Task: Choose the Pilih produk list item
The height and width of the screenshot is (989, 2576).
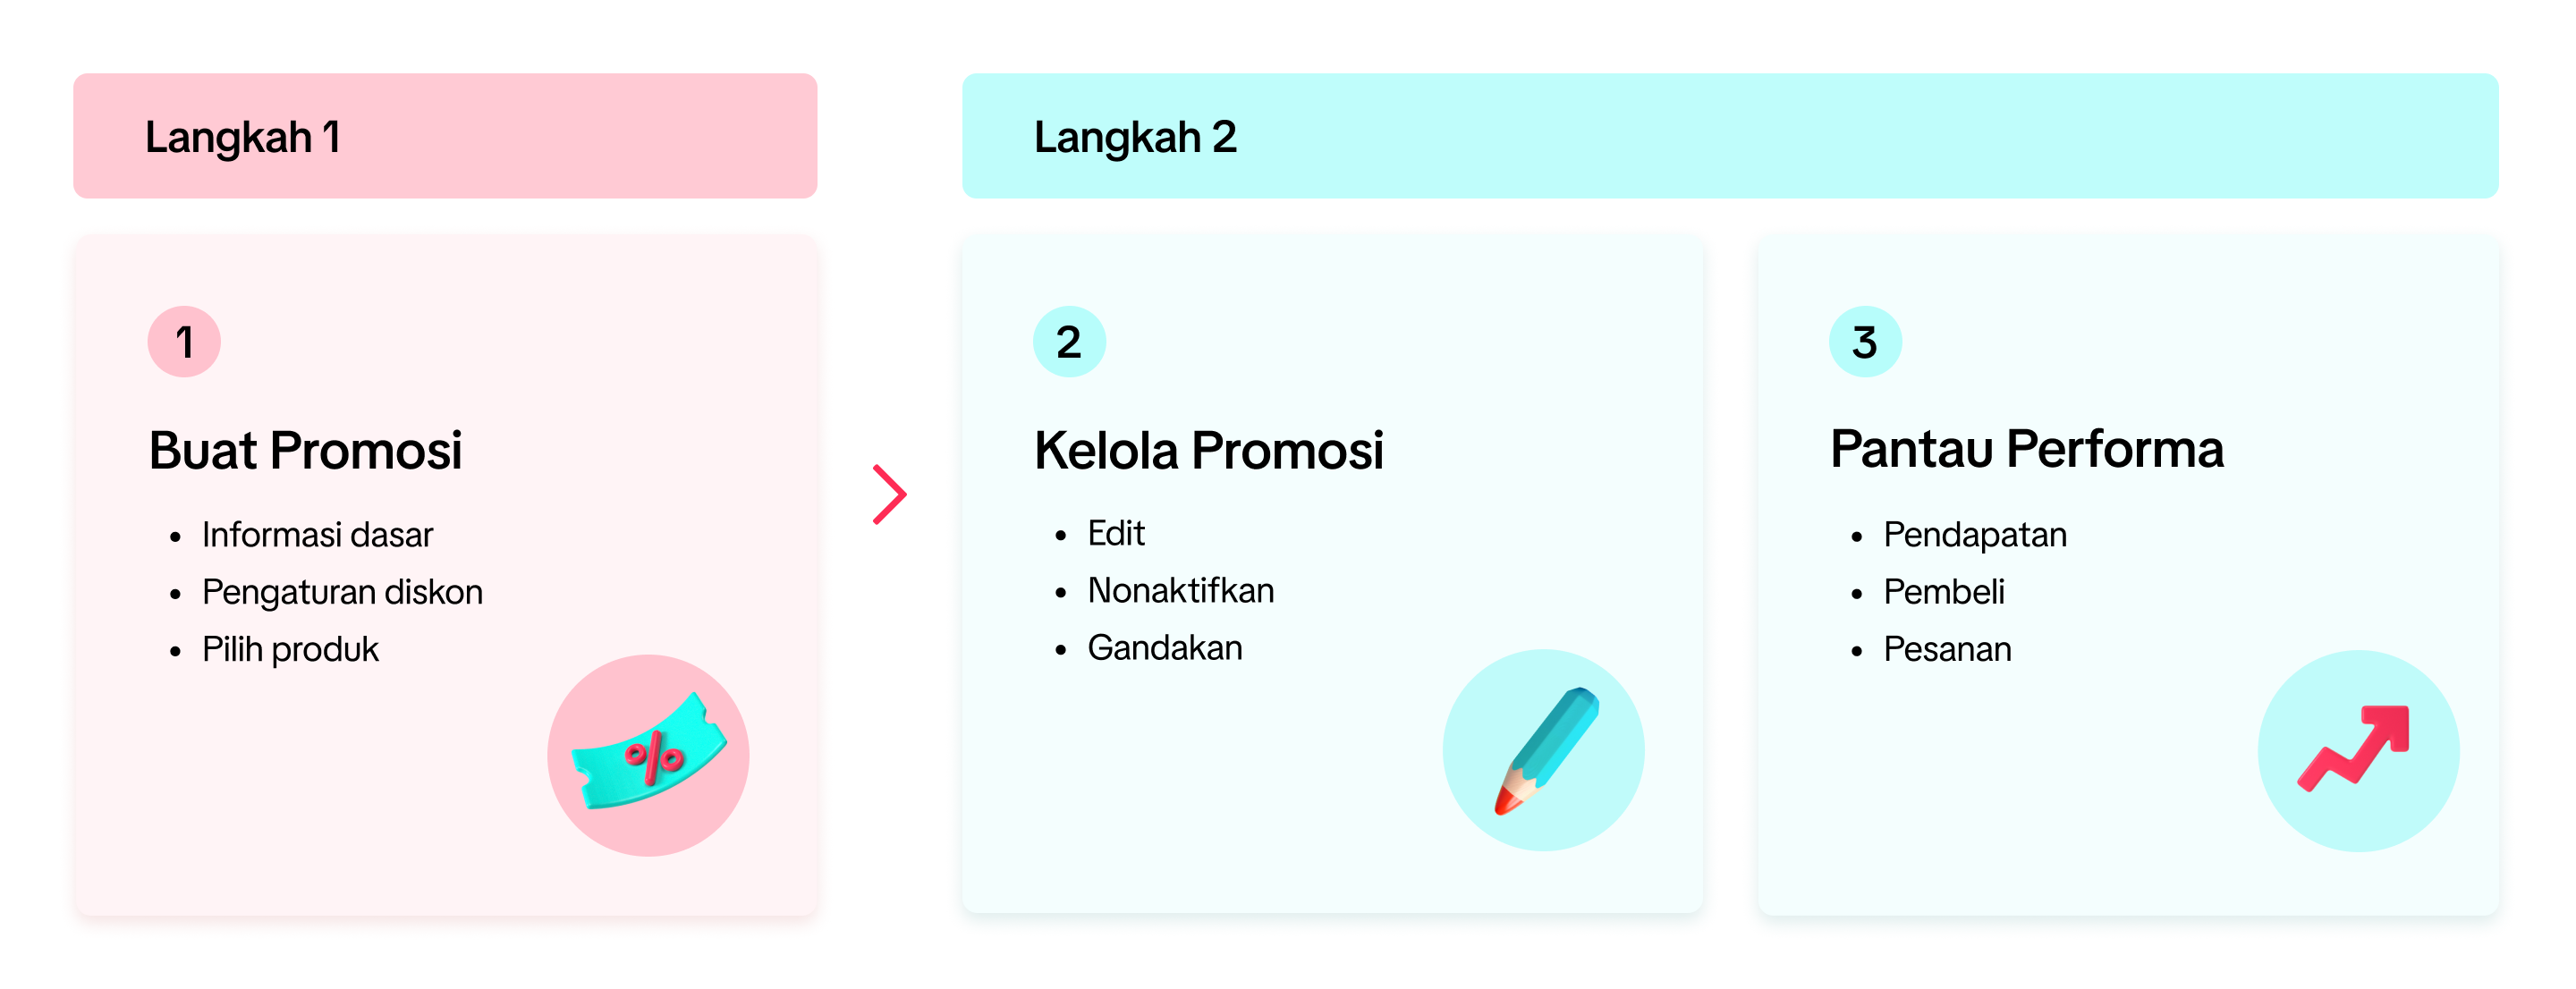Action: click(x=290, y=649)
